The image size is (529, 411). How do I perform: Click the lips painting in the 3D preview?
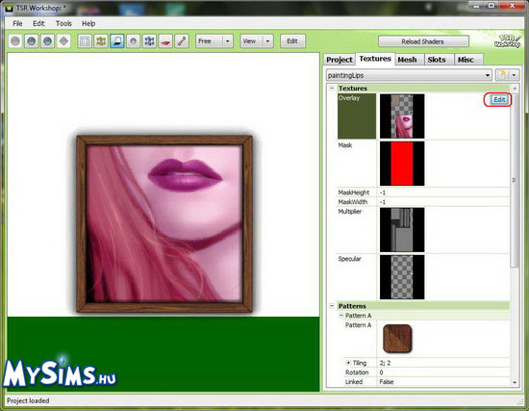pos(164,223)
